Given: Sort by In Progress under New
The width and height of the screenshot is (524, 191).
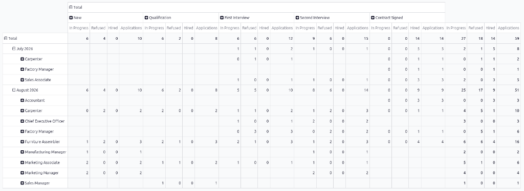Looking at the screenshot, I should pyautogui.click(x=79, y=28).
